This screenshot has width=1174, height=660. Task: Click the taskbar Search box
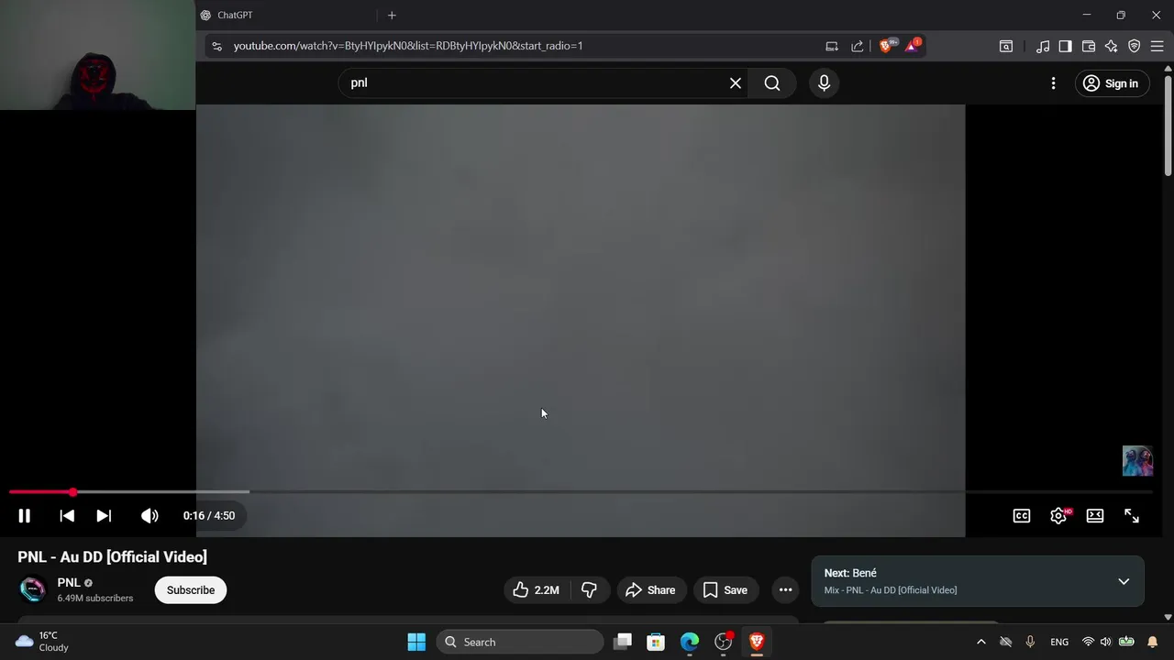520,642
